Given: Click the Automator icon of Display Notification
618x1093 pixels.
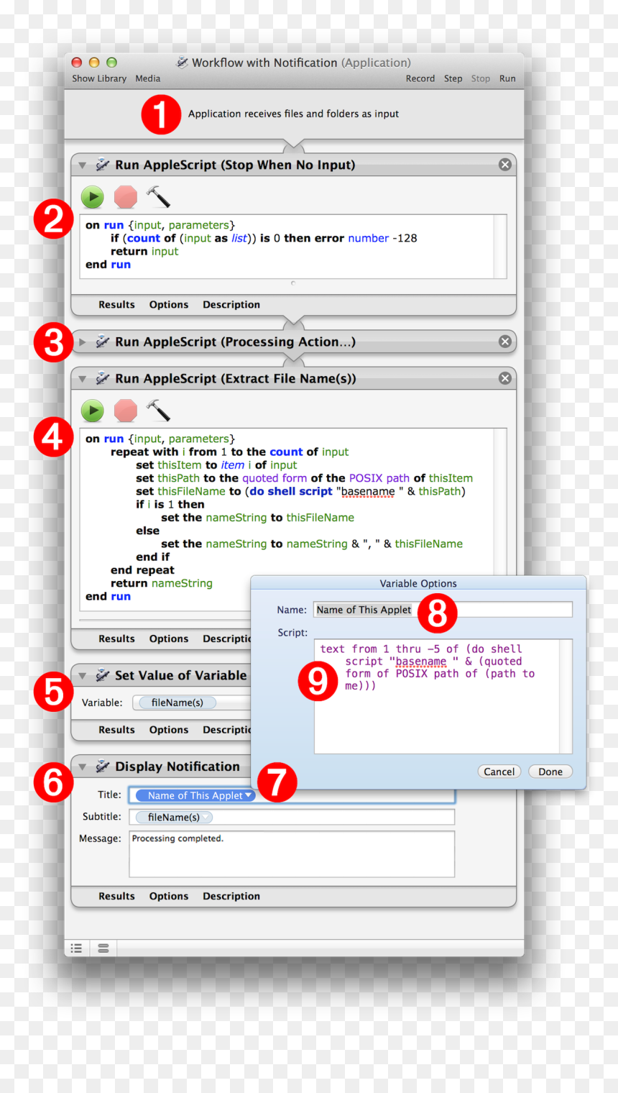Looking at the screenshot, I should [x=102, y=767].
